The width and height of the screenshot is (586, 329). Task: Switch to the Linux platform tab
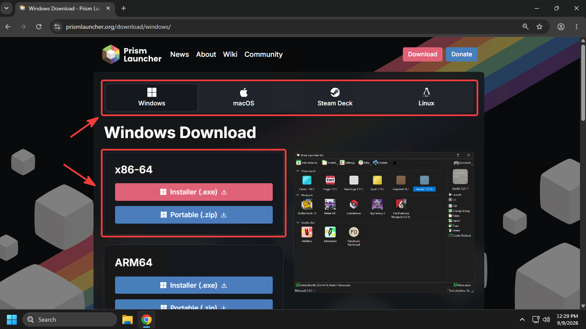(426, 98)
